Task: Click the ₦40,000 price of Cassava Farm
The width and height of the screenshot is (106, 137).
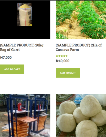Action: click(63, 61)
